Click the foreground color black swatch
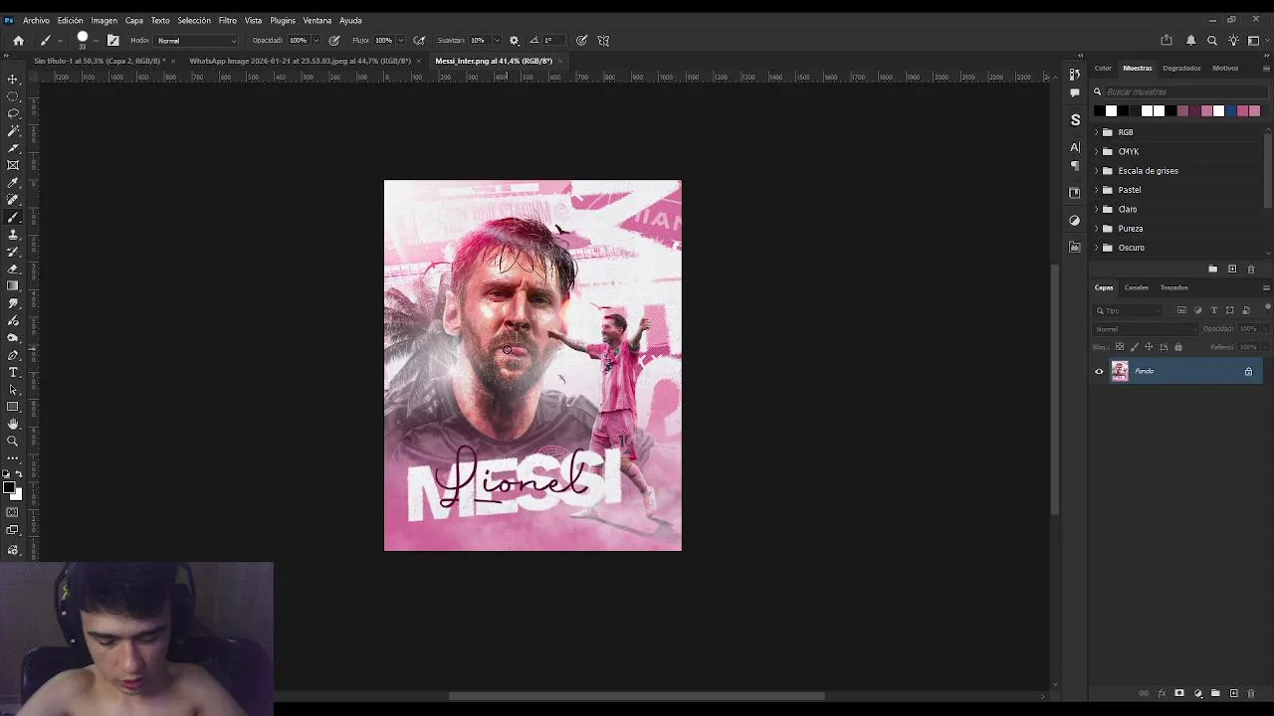Viewport: 1274px width, 716px height. [9, 487]
